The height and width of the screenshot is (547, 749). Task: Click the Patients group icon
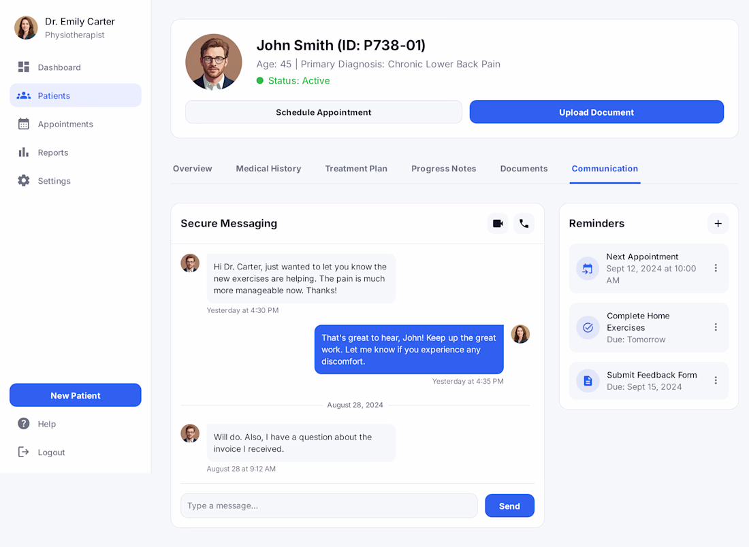pyautogui.click(x=23, y=95)
